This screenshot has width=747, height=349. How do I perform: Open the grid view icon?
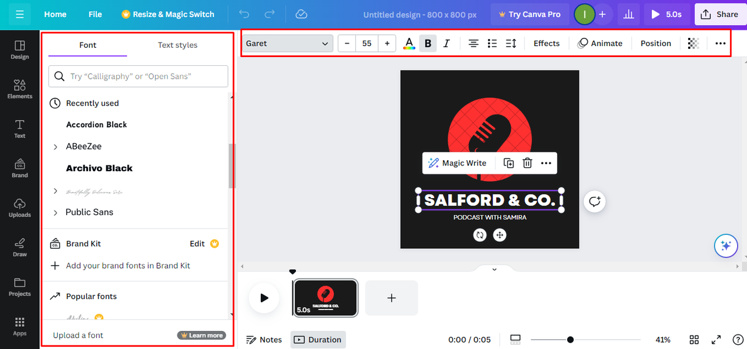pyautogui.click(x=694, y=340)
